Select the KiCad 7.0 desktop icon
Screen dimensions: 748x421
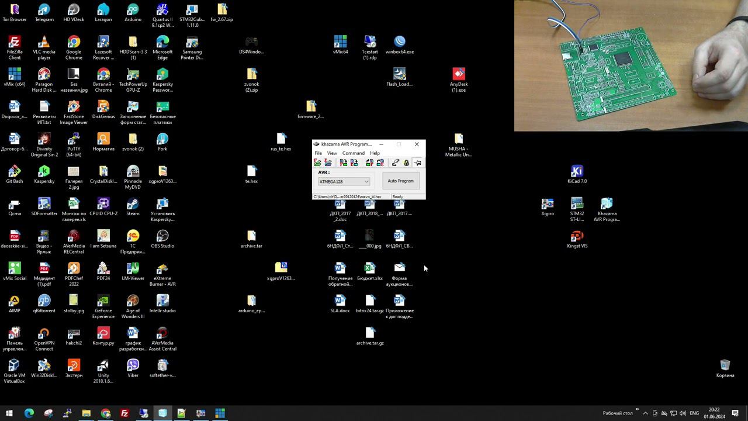(577, 174)
